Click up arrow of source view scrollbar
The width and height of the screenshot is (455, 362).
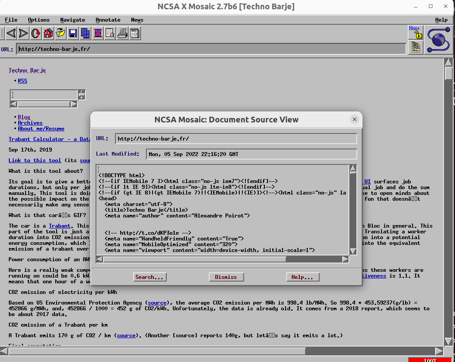353,169
